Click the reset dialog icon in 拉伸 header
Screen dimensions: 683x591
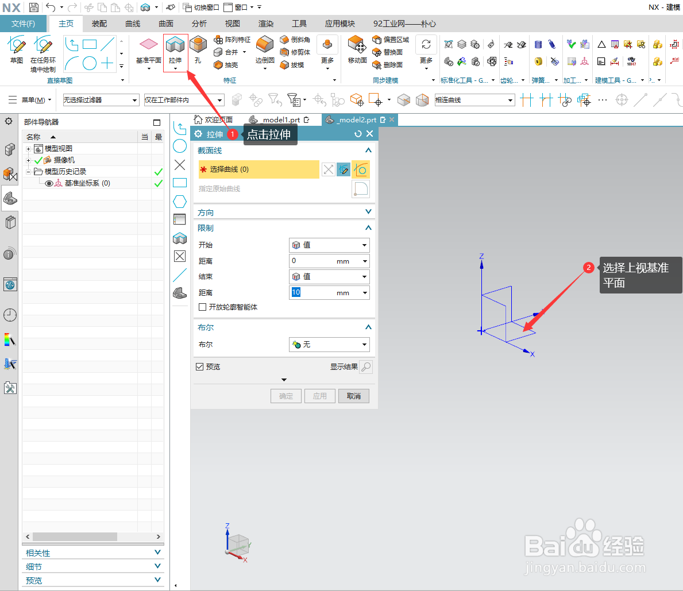pos(358,134)
